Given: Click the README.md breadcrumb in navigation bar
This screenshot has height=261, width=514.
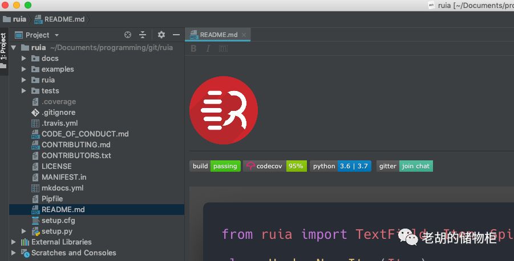Looking at the screenshot, I should pos(60,19).
